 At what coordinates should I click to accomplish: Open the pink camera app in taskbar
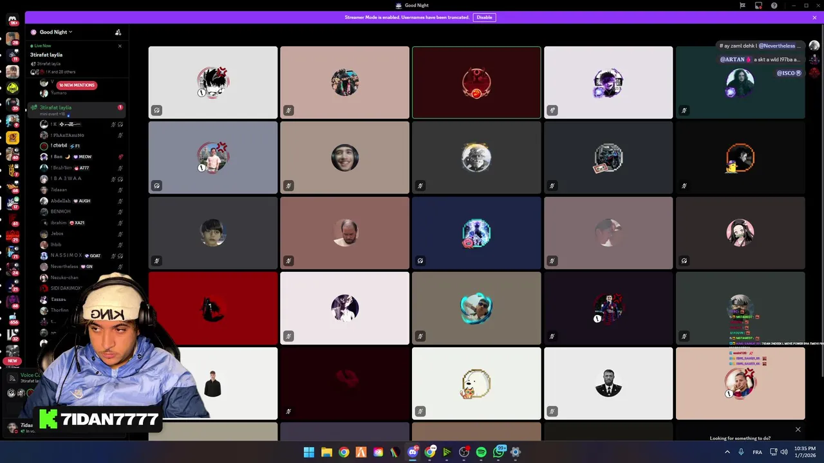tap(378, 452)
